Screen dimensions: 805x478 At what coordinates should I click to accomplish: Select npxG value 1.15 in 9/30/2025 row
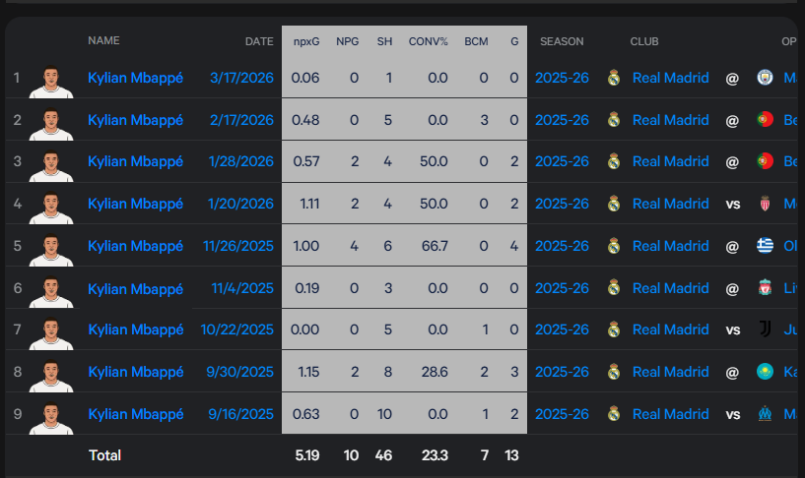[308, 372]
